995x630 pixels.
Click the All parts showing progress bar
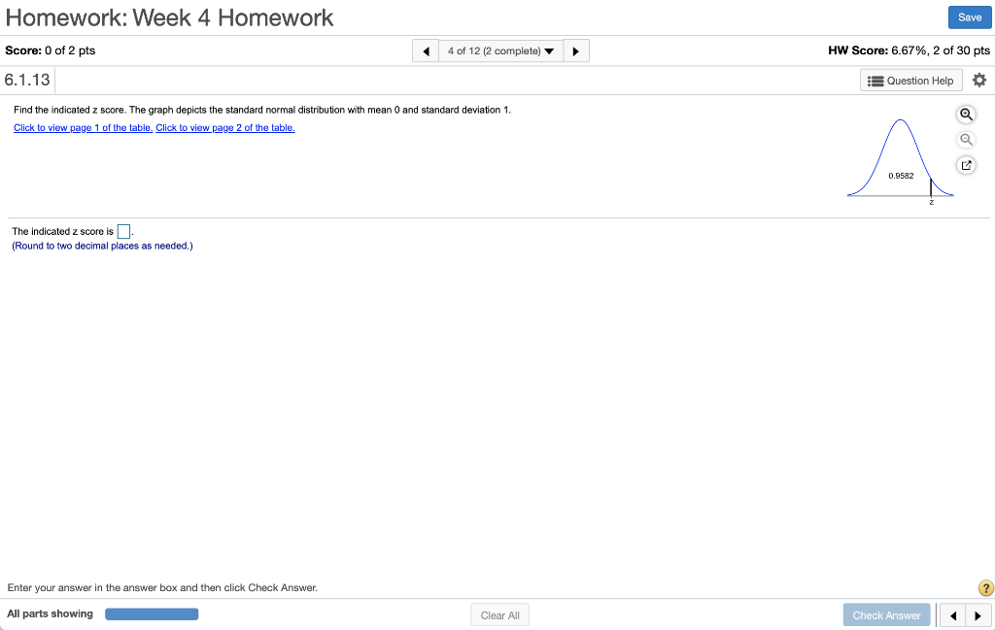tap(152, 613)
